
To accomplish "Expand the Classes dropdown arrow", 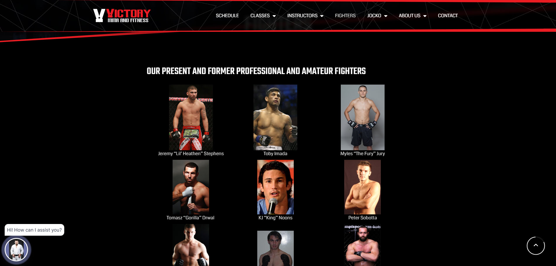I will coord(274,16).
